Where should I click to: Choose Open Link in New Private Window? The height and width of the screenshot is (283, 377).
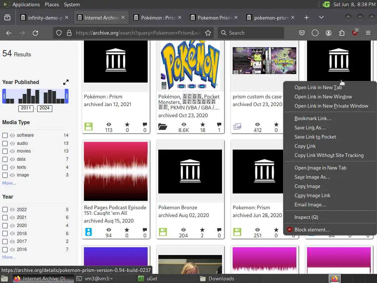[x=331, y=106]
